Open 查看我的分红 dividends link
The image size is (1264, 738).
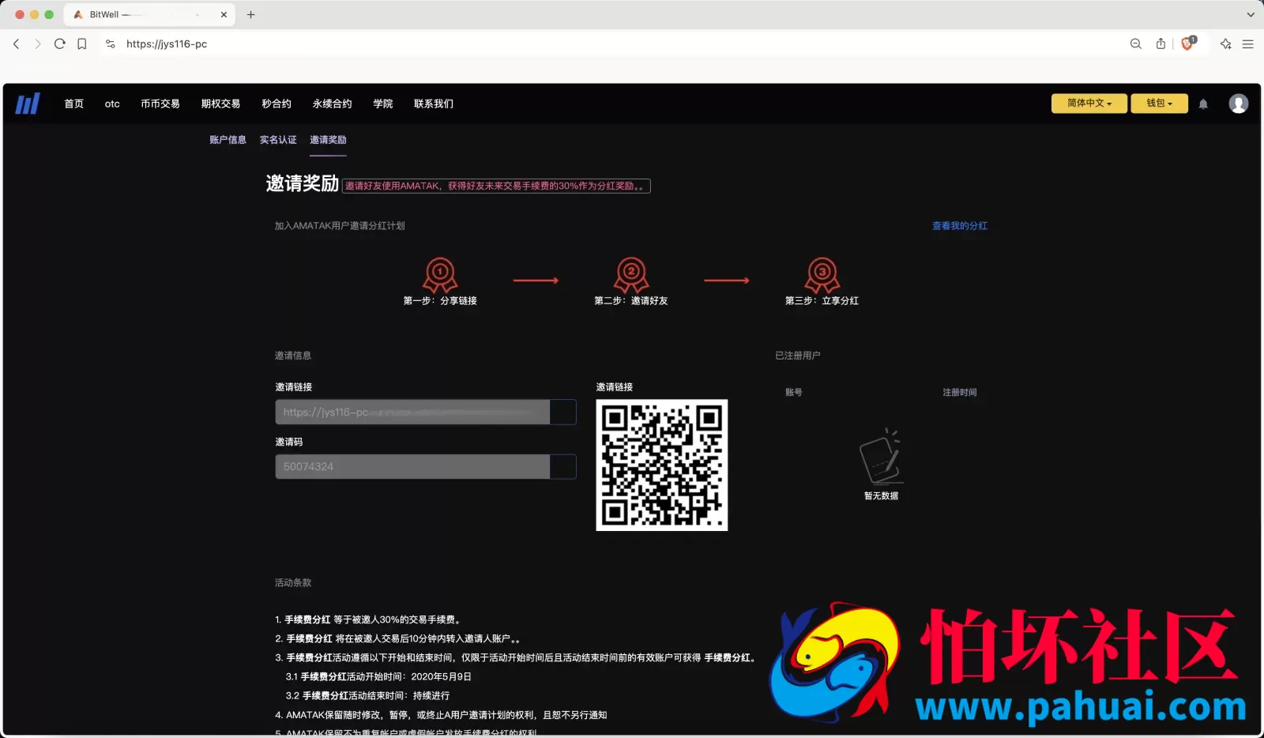(x=960, y=226)
